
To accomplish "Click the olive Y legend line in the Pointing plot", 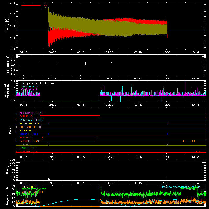I will click(x=31, y=9).
